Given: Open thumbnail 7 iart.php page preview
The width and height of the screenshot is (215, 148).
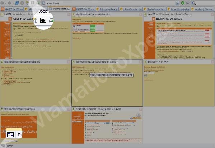Looking at the screenshot, I should [36, 128].
